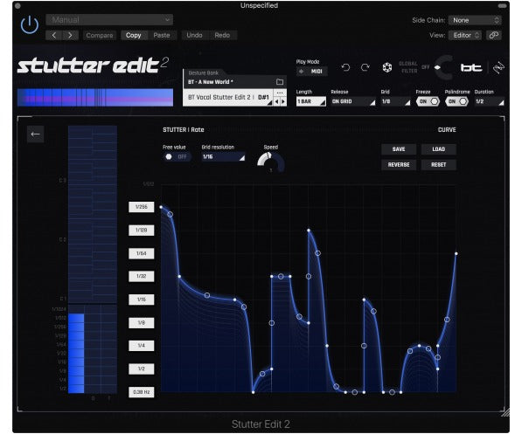The width and height of the screenshot is (522, 434).
Task: Click the Paste button
Action: (x=162, y=35)
